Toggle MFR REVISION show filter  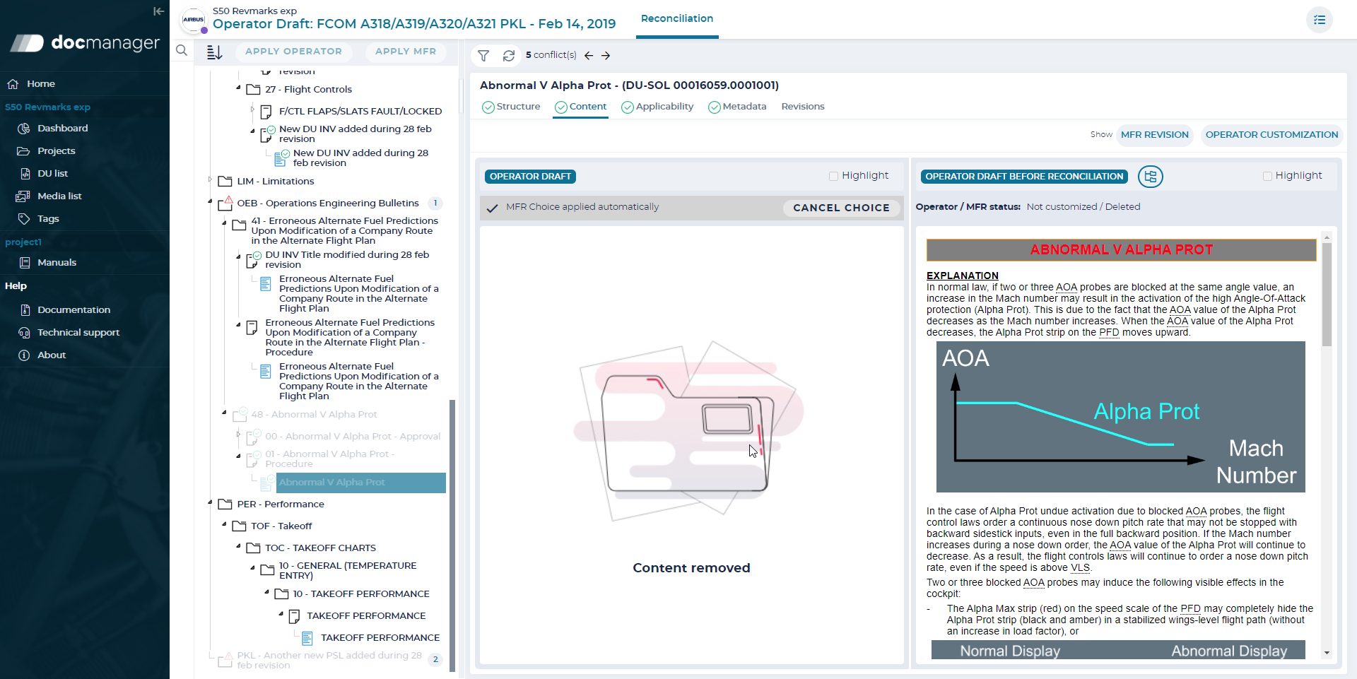pos(1155,135)
